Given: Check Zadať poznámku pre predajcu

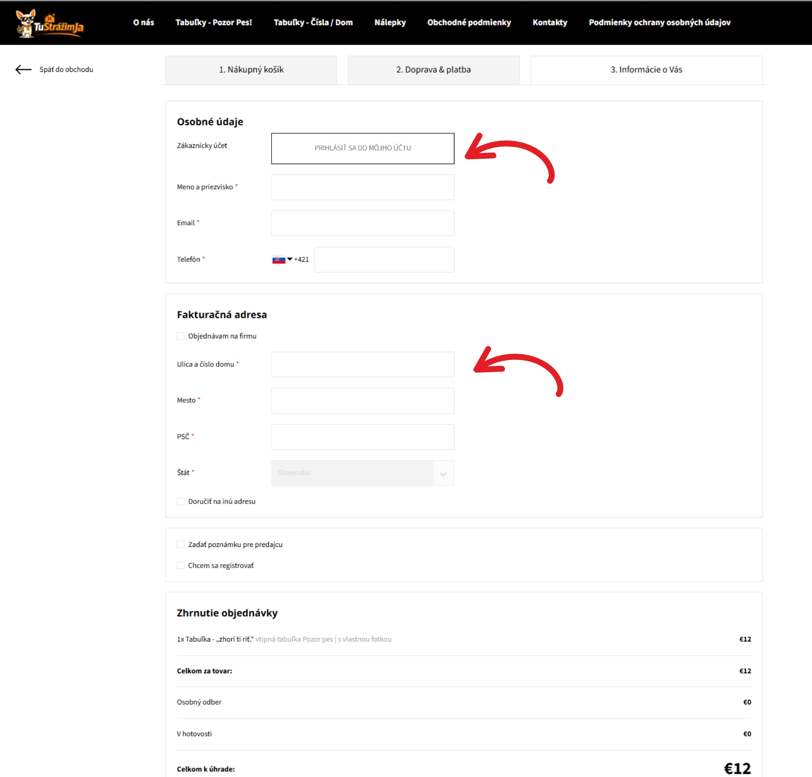Looking at the screenshot, I should (181, 544).
